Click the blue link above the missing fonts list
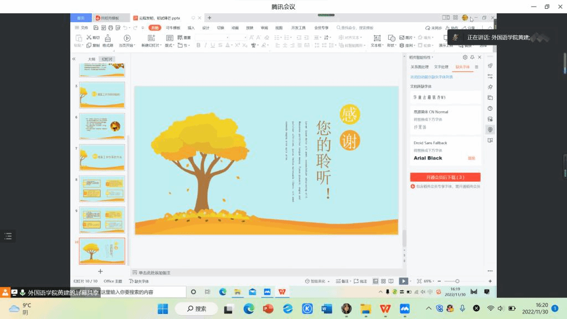567x319 pixels. (431, 77)
